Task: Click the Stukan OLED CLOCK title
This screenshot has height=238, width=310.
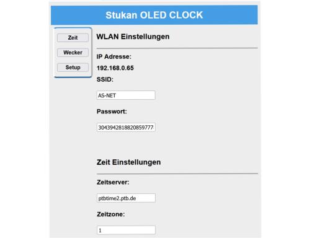Action: coord(154,15)
